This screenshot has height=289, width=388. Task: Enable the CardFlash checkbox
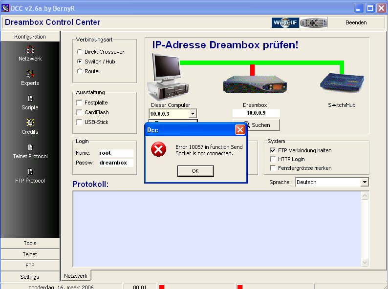(80, 112)
